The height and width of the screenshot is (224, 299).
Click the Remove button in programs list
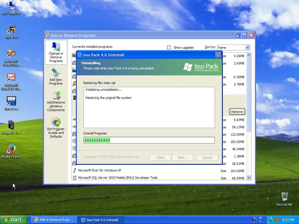point(237,112)
